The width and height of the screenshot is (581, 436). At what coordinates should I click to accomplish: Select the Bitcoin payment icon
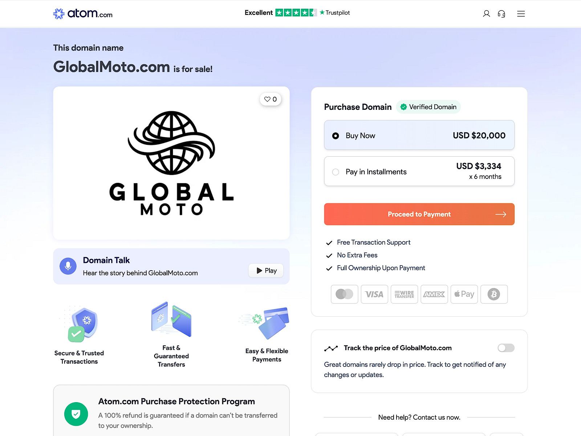point(494,294)
